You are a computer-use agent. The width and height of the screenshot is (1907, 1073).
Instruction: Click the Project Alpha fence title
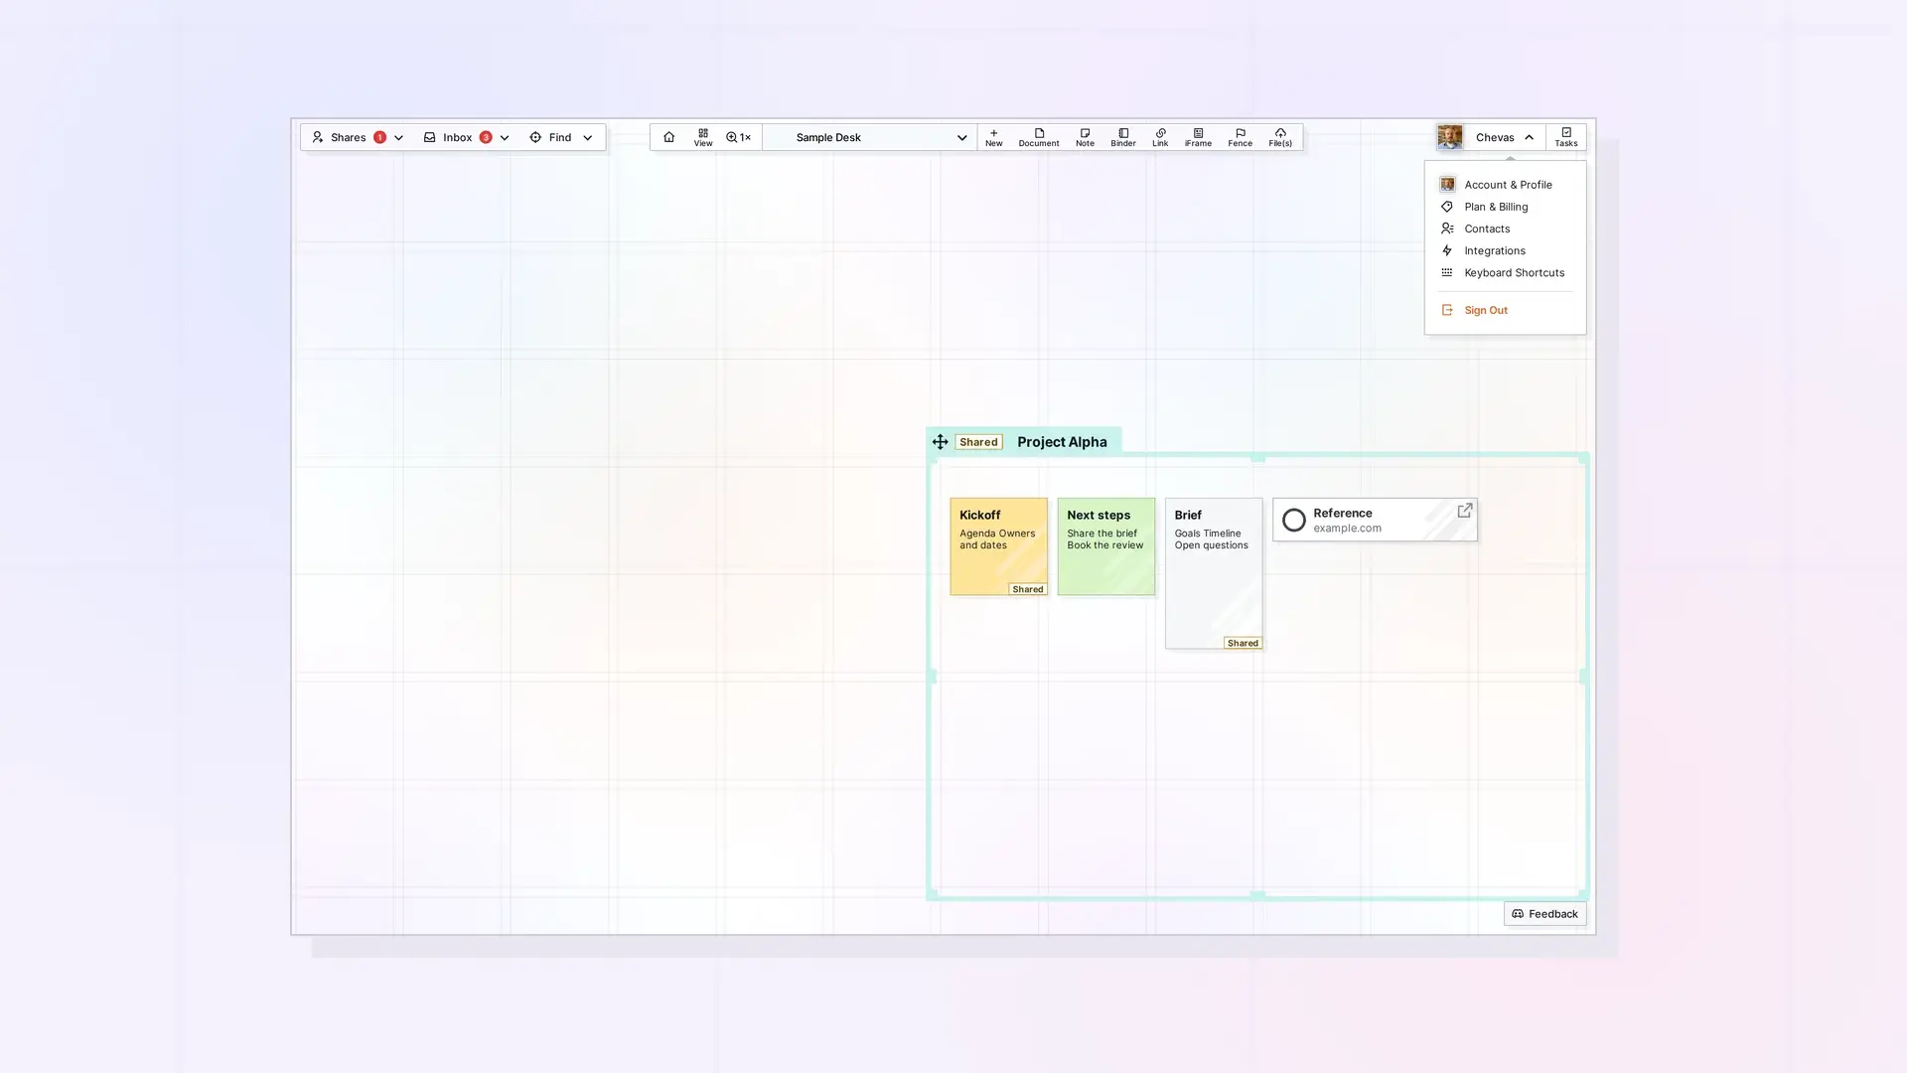tap(1062, 442)
